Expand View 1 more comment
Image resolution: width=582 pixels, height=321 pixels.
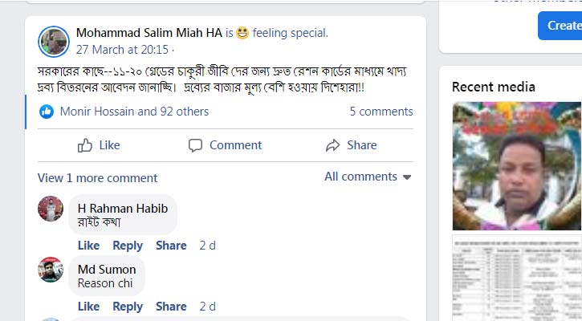pos(97,177)
